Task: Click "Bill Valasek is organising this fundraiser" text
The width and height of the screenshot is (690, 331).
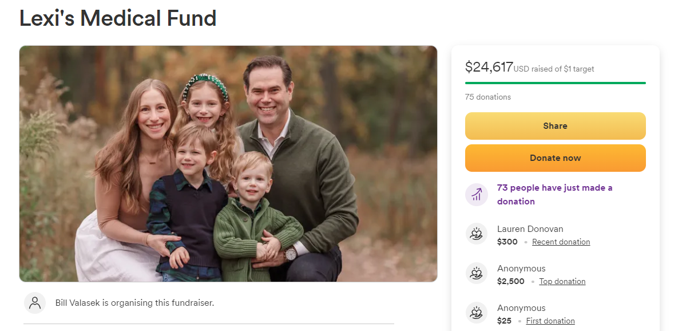Action: pyautogui.click(x=134, y=303)
